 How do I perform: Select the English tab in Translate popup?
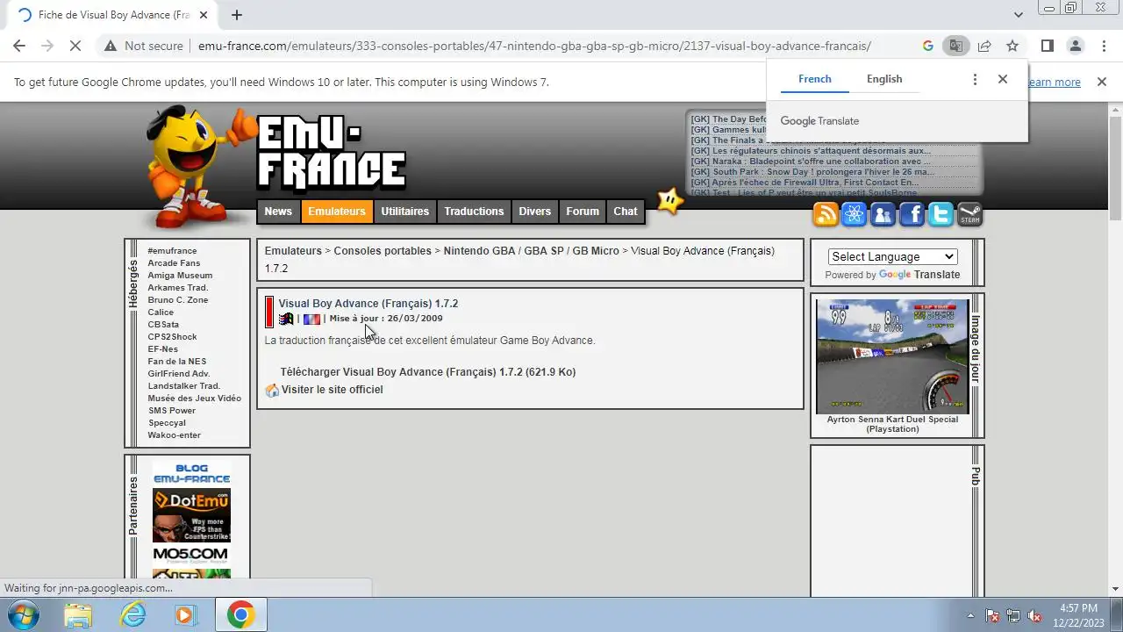pos(884,79)
